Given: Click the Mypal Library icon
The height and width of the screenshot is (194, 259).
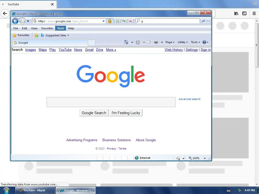Looking at the screenshot, I should click(x=236, y=13).
